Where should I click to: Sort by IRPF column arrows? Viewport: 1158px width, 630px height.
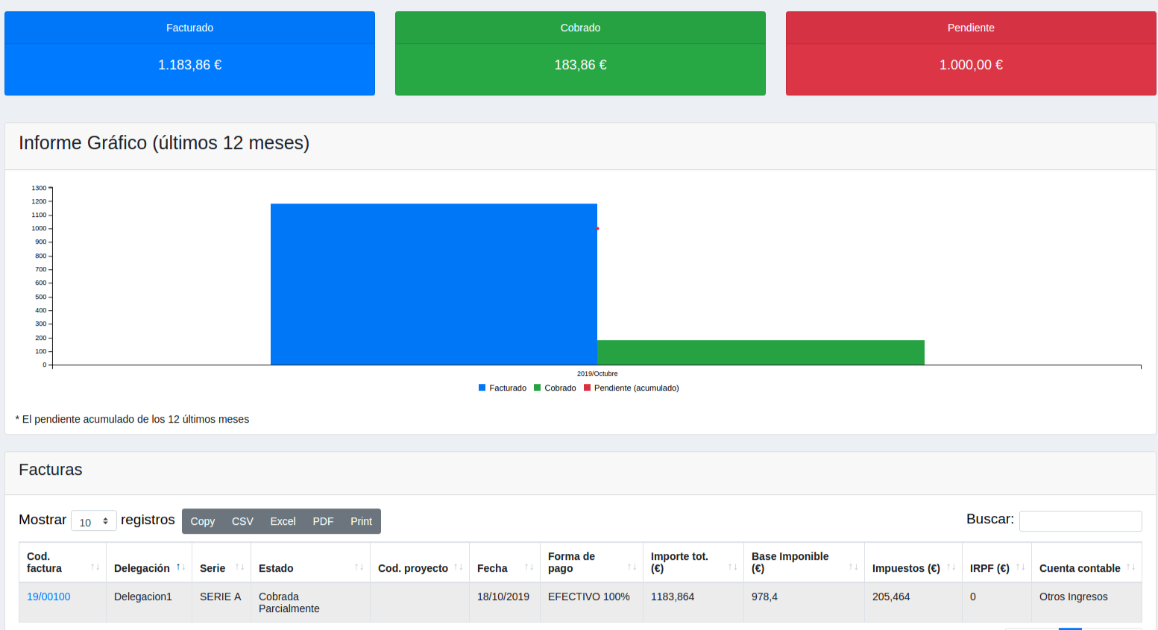(x=1021, y=567)
